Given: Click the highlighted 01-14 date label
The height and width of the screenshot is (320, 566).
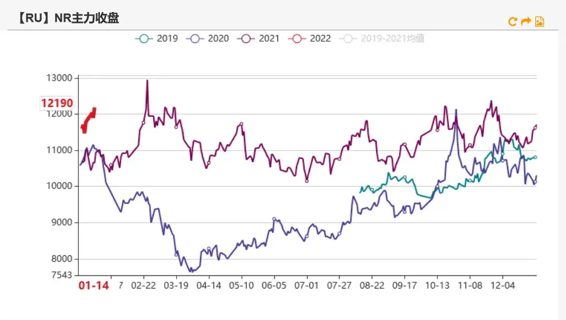Looking at the screenshot, I should pyautogui.click(x=93, y=286).
